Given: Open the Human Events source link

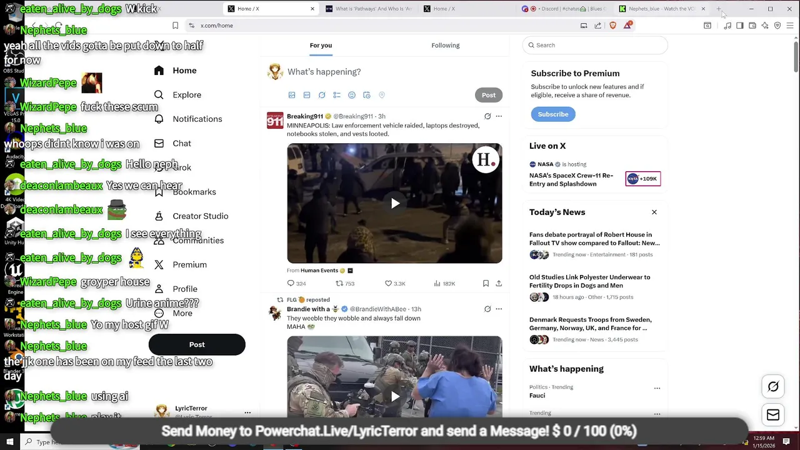Looking at the screenshot, I should coord(319,271).
